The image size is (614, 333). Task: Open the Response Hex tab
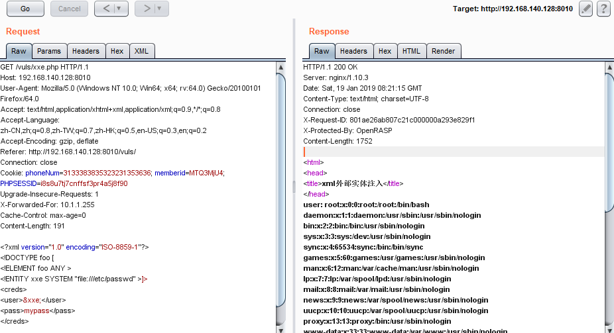[x=385, y=51]
